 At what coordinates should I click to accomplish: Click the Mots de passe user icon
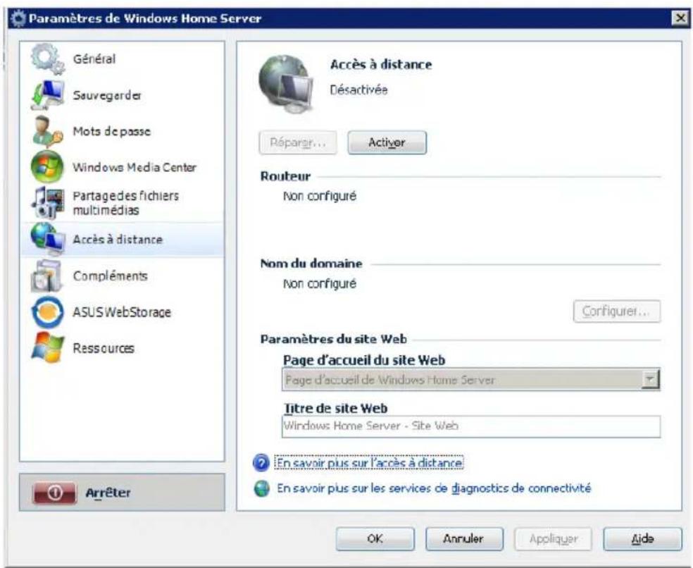48,131
